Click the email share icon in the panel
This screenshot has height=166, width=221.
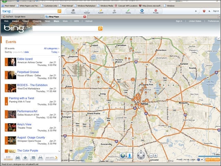33,158
